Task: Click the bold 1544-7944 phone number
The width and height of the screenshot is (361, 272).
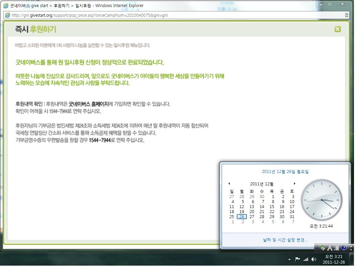Action: [x=100, y=140]
